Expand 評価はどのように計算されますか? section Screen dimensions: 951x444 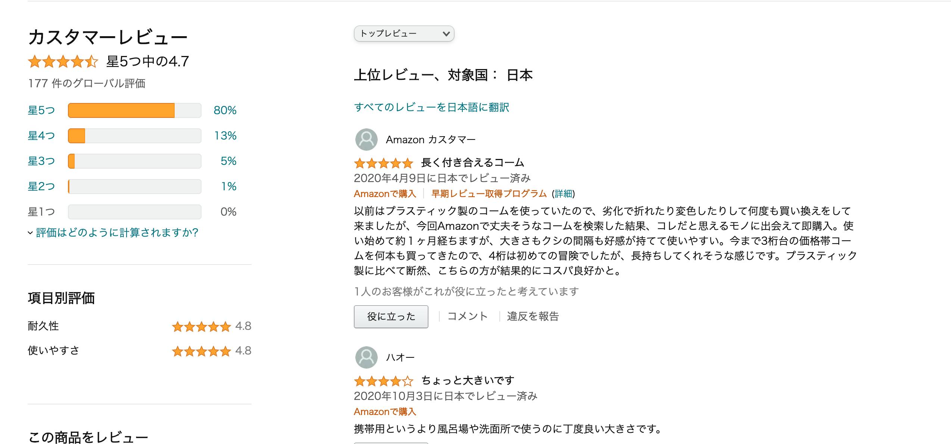click(116, 233)
